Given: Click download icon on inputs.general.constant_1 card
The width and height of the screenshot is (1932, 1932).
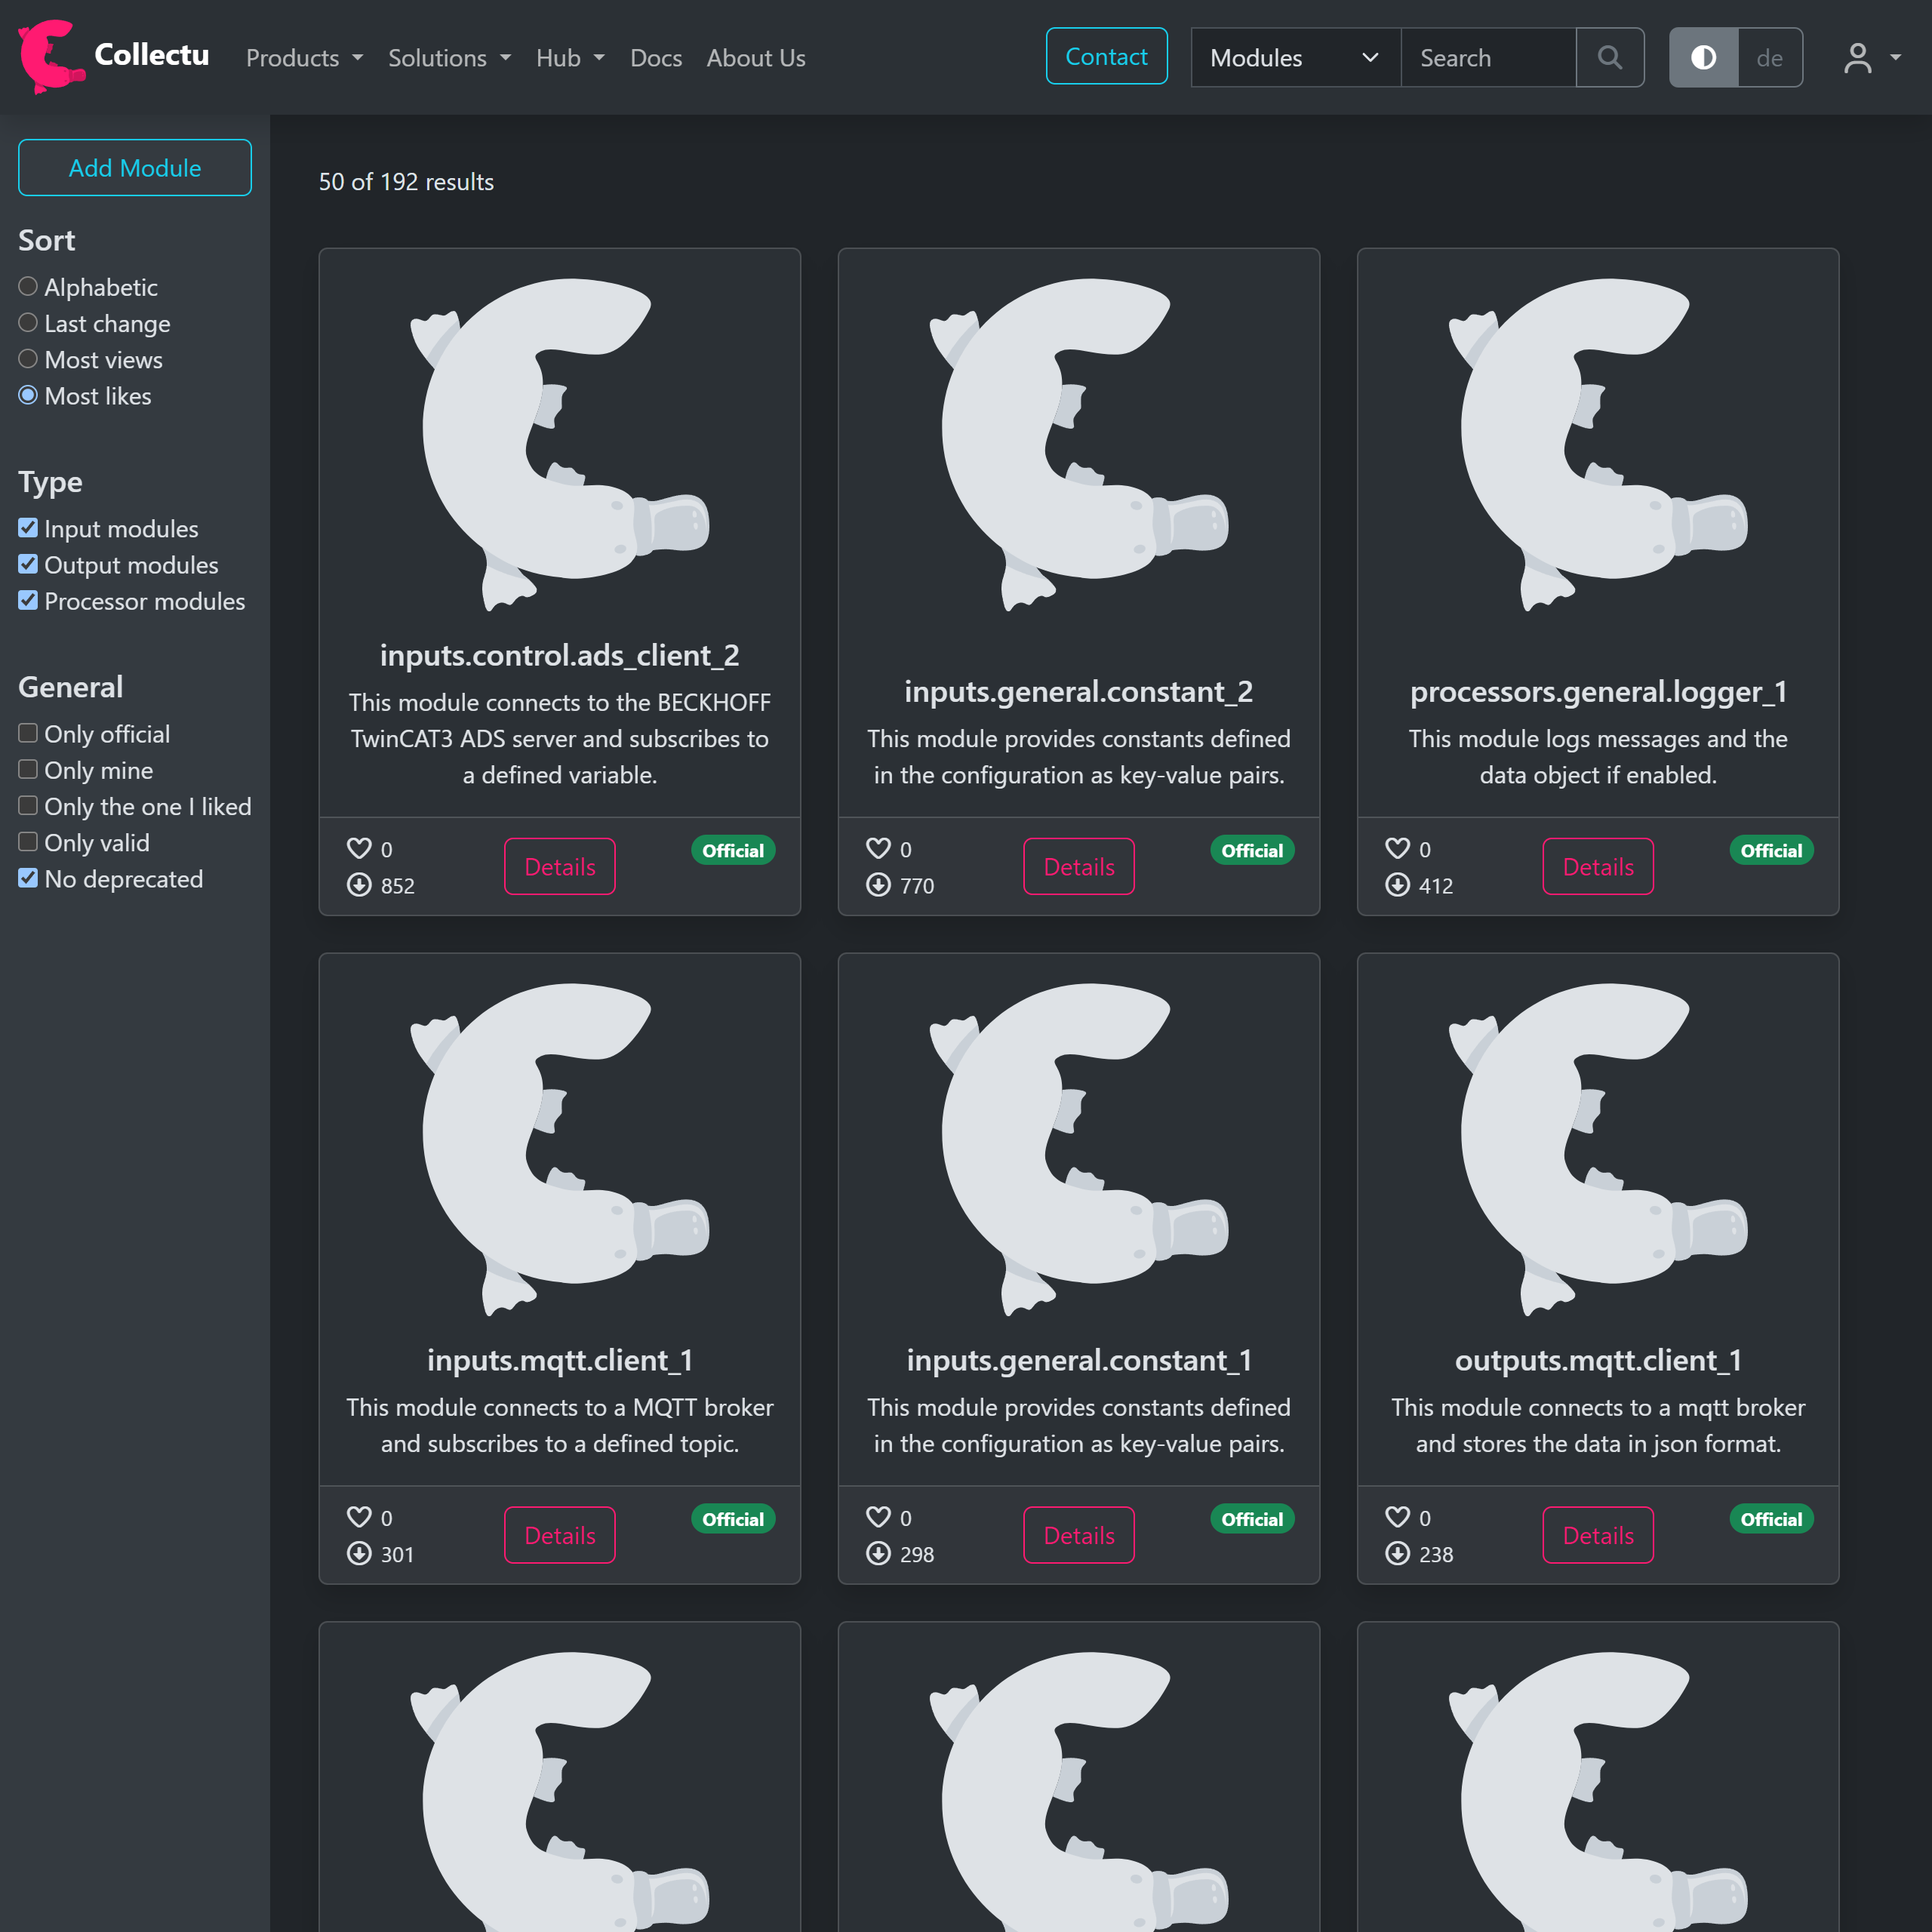Looking at the screenshot, I should click(x=878, y=1553).
